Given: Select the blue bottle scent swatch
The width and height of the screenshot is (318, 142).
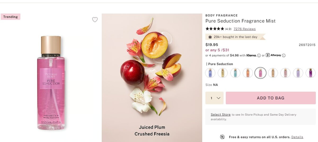Looking at the screenshot, I should [210, 73].
